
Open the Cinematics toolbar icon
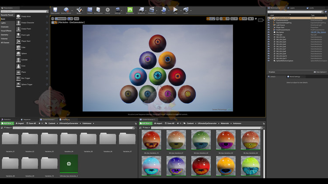(152, 10)
